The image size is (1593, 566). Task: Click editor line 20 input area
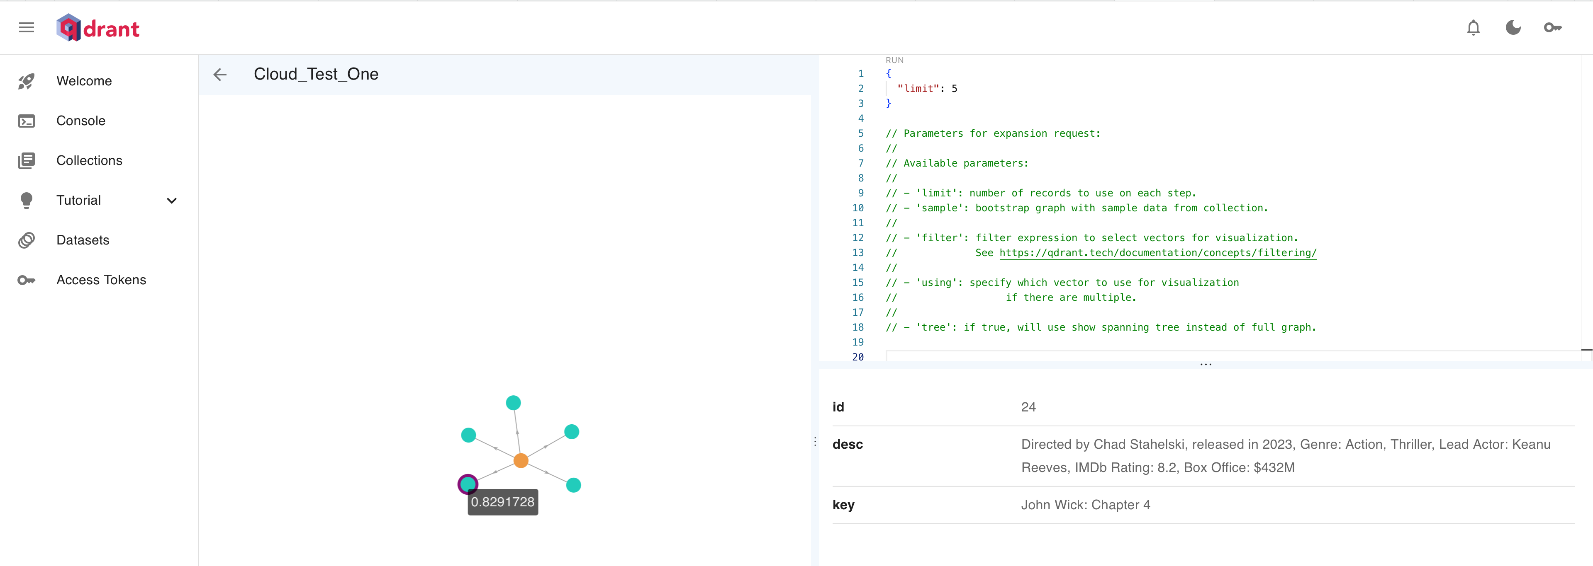pyautogui.click(x=1175, y=356)
